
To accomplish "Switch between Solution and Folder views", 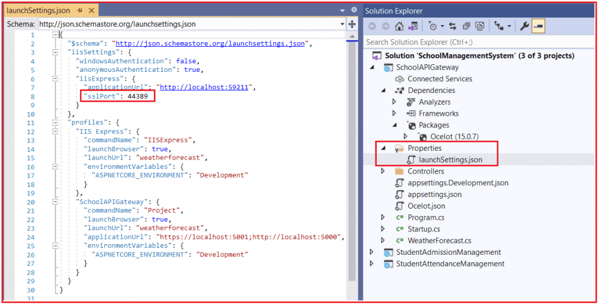I will [x=414, y=26].
